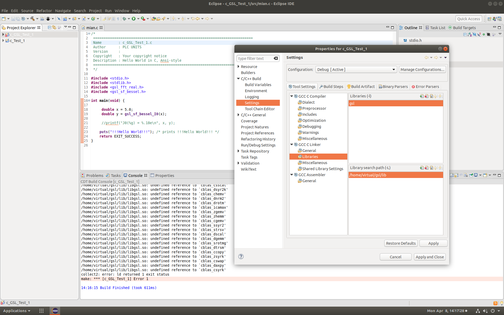Toggle alphabetical Sort in the Outline view

pos(470,34)
